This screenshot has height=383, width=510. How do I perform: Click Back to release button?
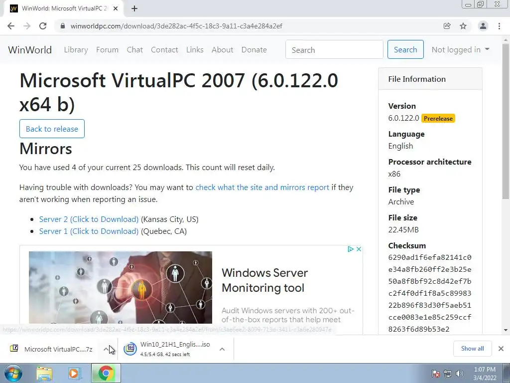(52, 129)
